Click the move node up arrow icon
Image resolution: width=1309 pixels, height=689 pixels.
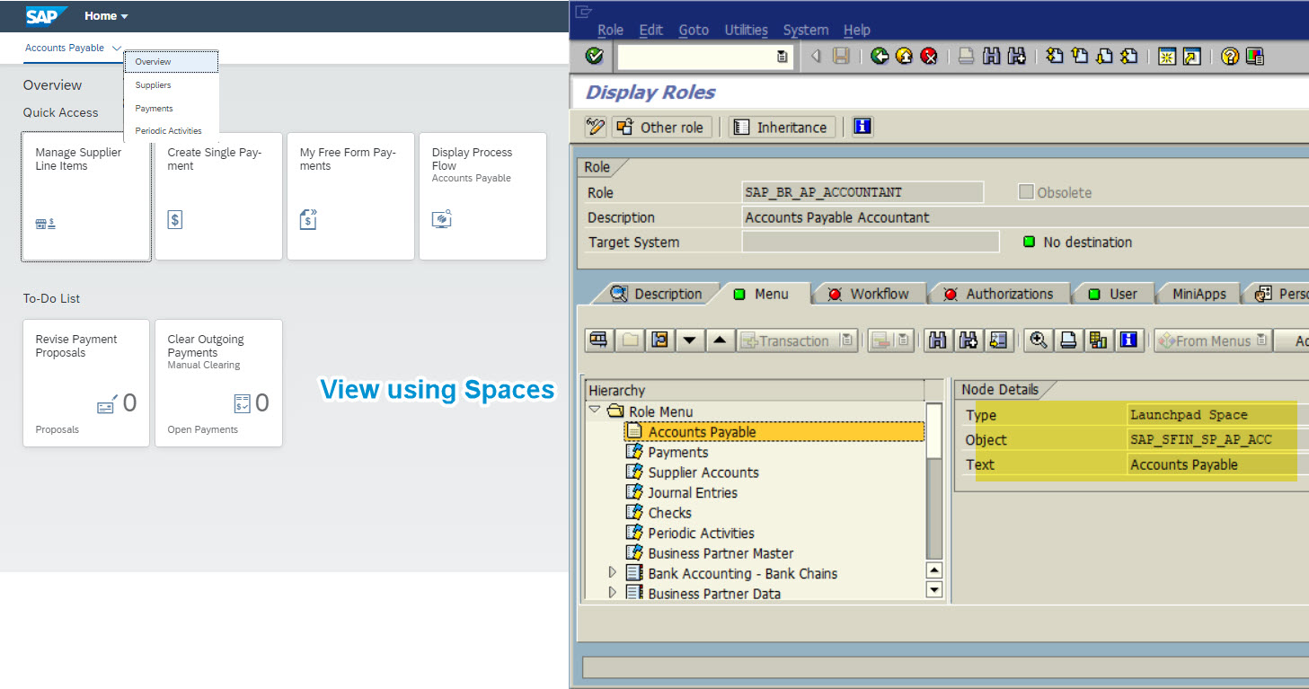click(719, 340)
